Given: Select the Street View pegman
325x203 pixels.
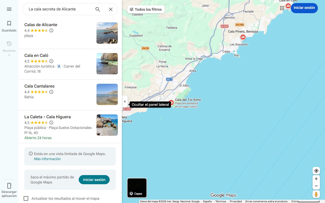Looking at the screenshot, I should point(316,194).
